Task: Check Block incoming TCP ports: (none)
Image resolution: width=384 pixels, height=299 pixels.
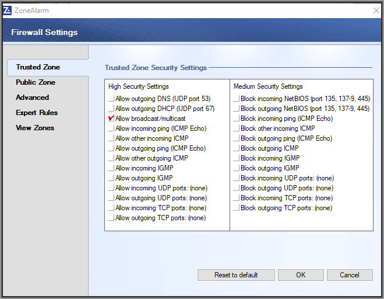Action: (x=237, y=198)
